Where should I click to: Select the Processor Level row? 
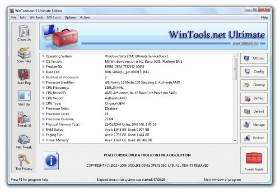(136, 114)
